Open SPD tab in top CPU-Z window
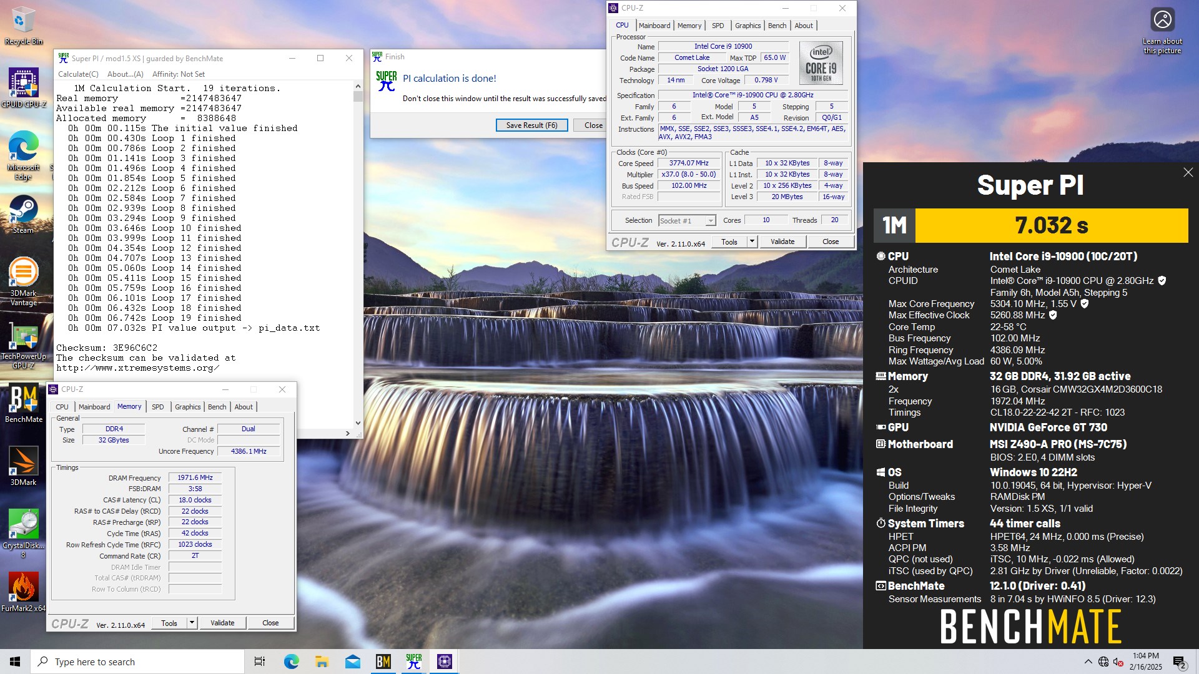 pos(718,26)
